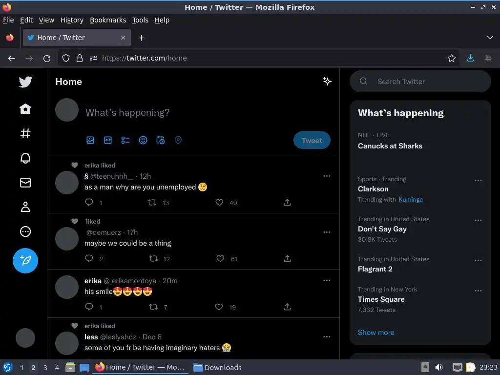Retweet erika's "his smile" tweet

click(x=153, y=307)
